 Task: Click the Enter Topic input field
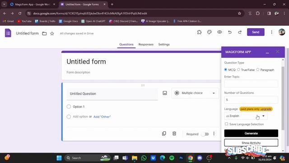pyautogui.click(x=251, y=84)
